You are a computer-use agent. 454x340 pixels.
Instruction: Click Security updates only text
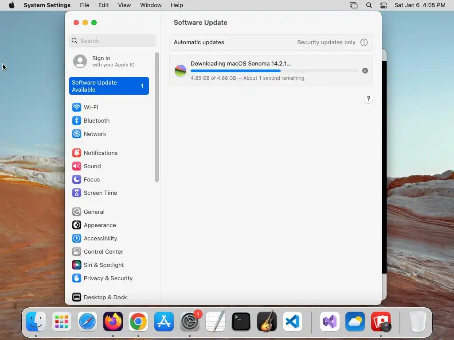coord(326,42)
